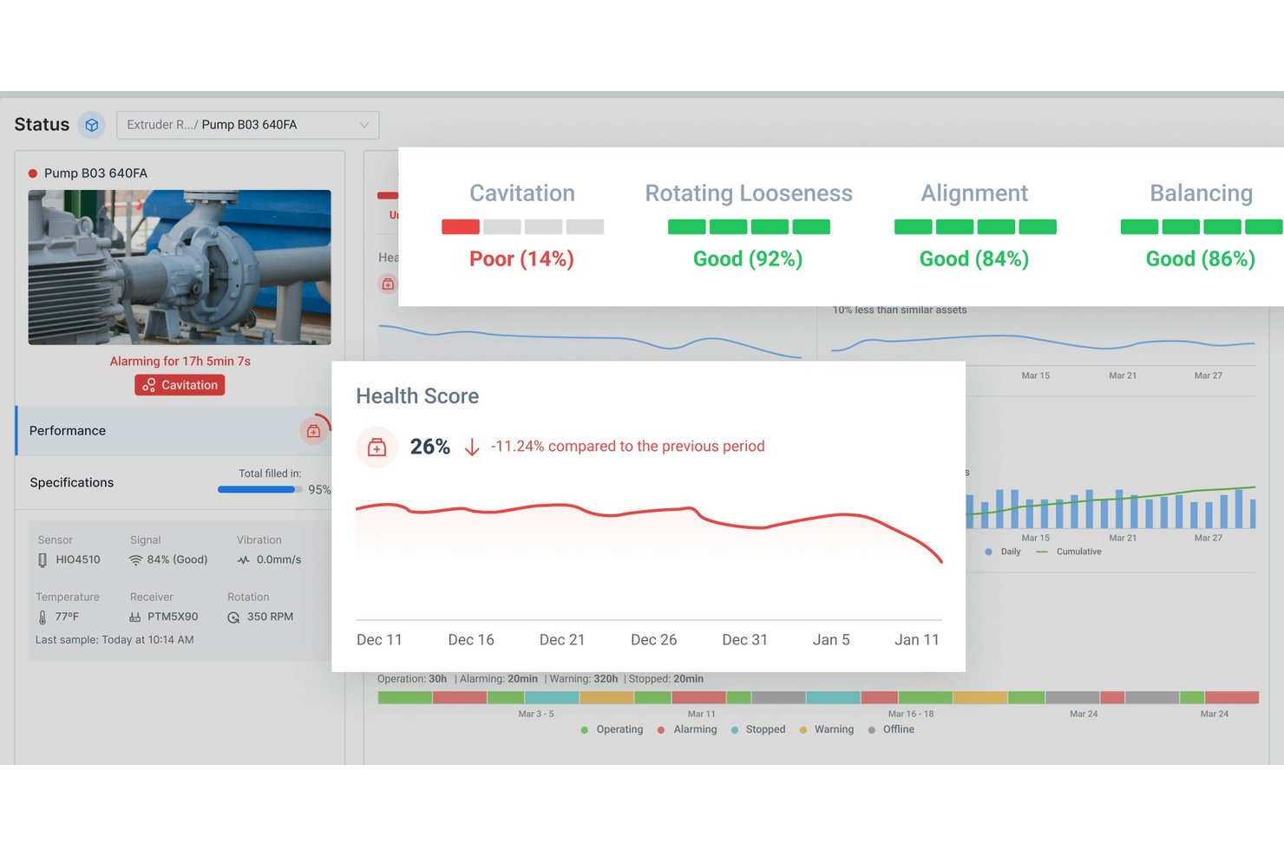The height and width of the screenshot is (856, 1284).
Task: Toggle the Alarming legend item
Action: click(687, 729)
